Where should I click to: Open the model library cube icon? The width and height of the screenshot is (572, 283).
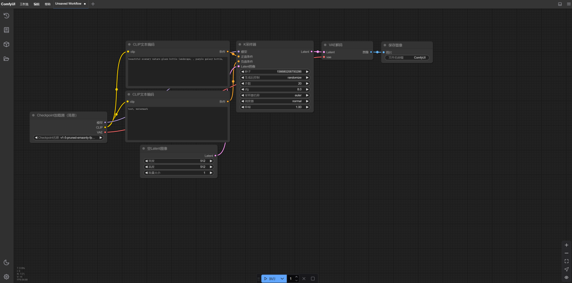pyautogui.click(x=6, y=45)
